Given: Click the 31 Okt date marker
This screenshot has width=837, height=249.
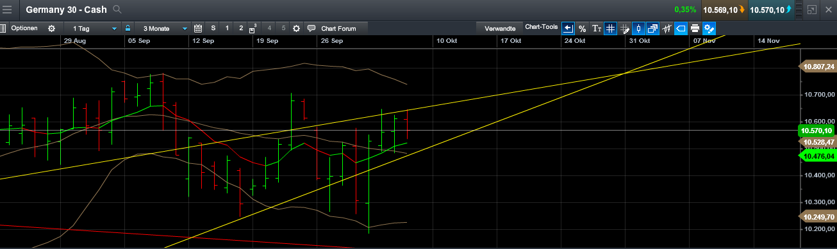Looking at the screenshot, I should pyautogui.click(x=640, y=41).
